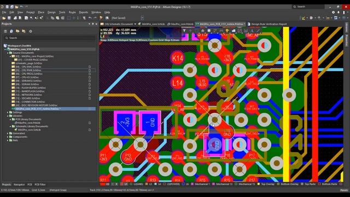The image size is (350, 197).
Task: Click the yellow arrow utility icon in the right toolbar
Action: [304, 18]
